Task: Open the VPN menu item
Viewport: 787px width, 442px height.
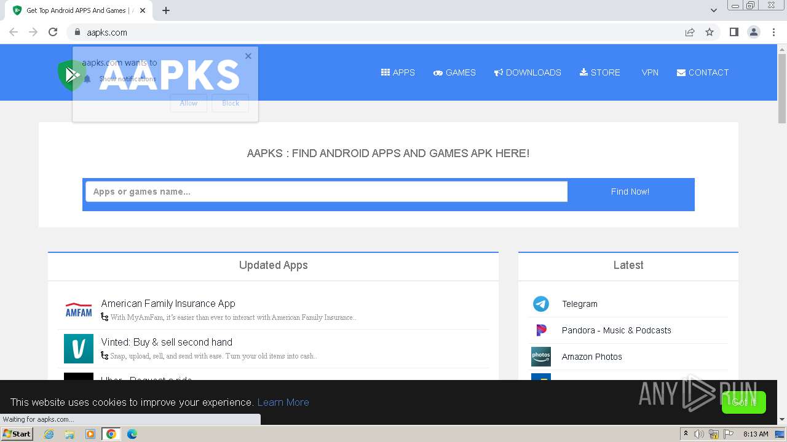Action: (x=650, y=72)
